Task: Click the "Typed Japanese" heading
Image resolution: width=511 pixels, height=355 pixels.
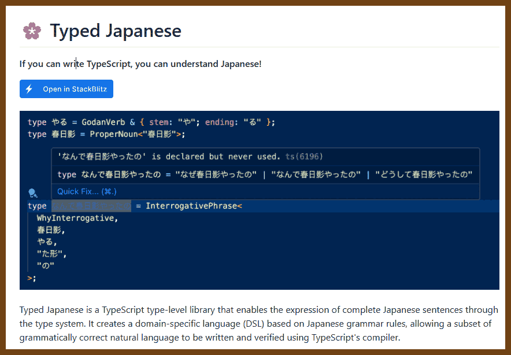Action: click(x=116, y=31)
